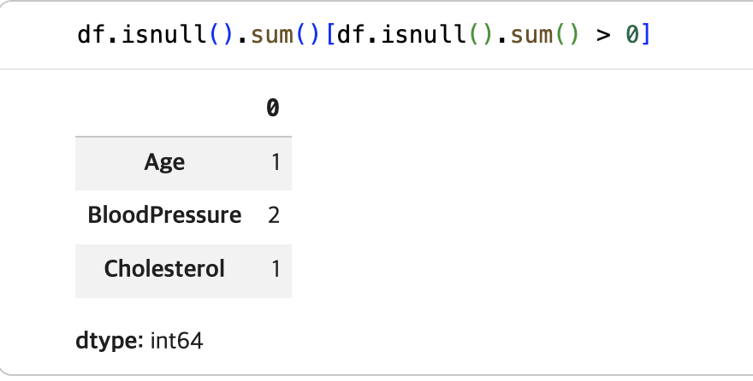The image size is (753, 381).
Task: Click the column header 0
Action: tap(273, 108)
